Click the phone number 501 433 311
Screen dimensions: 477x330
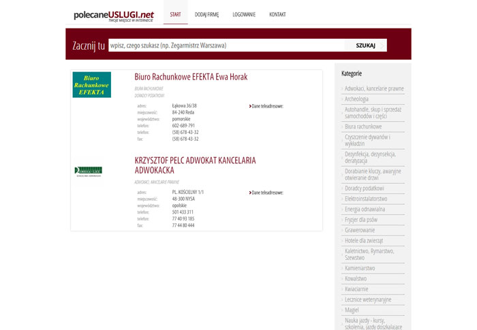pos(183,212)
